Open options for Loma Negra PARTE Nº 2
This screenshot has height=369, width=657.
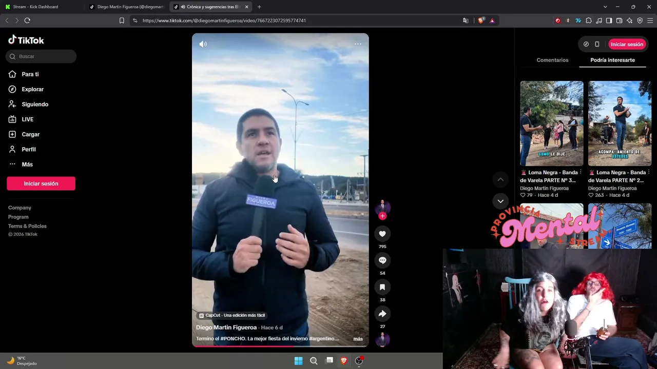(649, 172)
